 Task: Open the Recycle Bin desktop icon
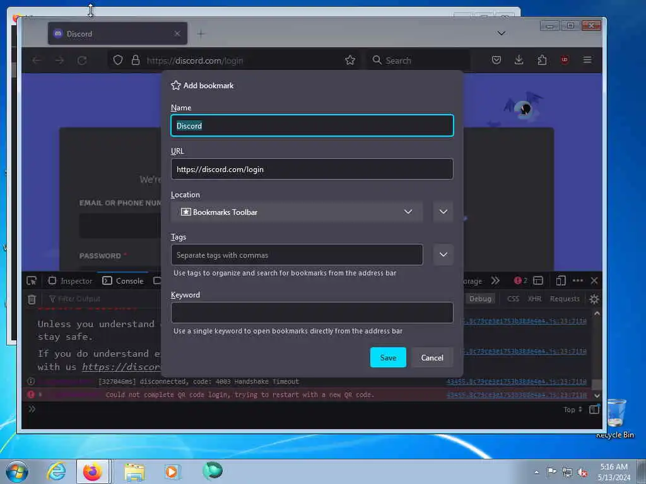616,418
